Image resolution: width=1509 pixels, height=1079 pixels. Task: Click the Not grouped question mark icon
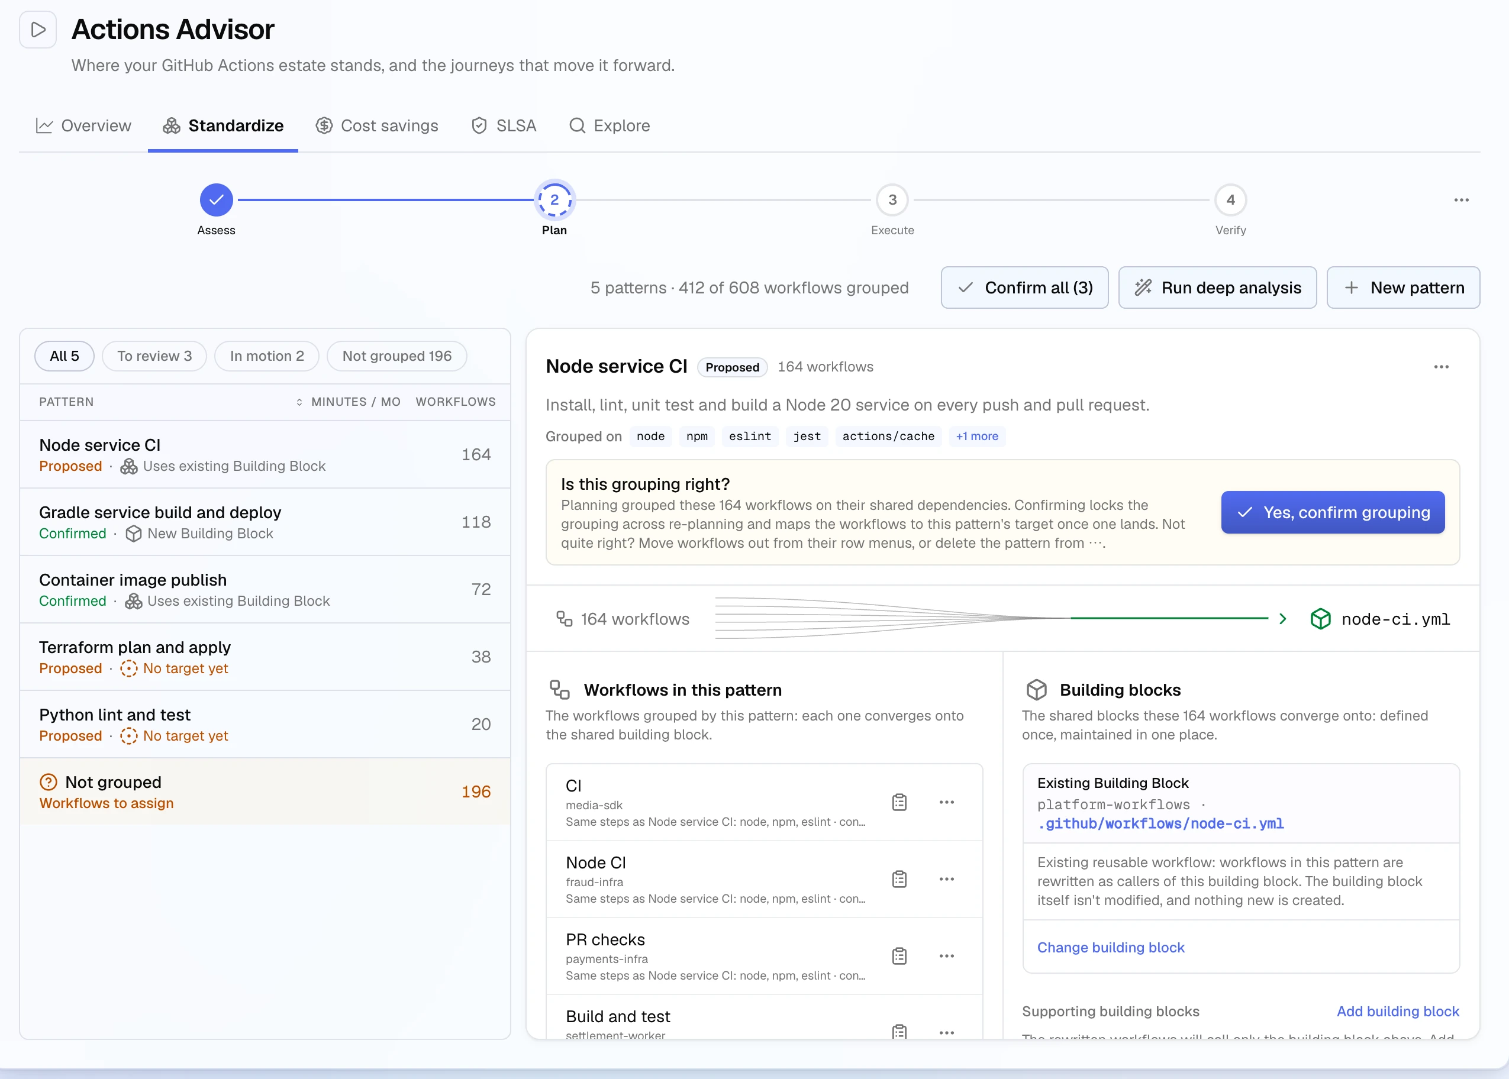click(49, 782)
